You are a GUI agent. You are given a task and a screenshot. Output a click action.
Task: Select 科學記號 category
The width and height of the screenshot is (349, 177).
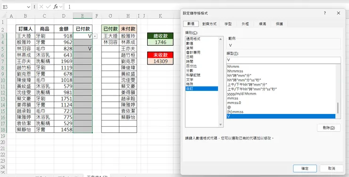[202, 75]
